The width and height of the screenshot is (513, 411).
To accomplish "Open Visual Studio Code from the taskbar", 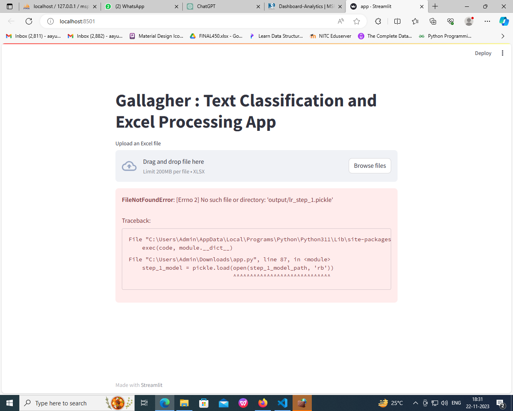I will 283,403.
